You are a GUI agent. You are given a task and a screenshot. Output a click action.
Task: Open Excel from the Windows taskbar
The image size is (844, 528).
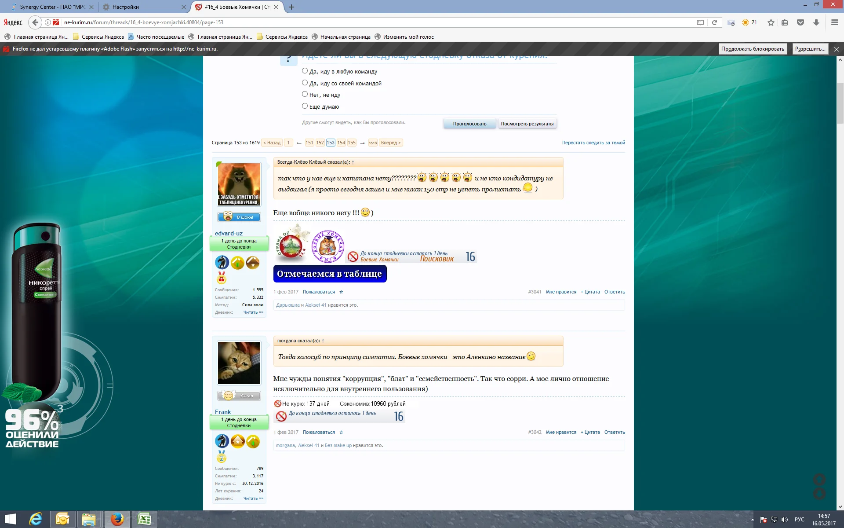(144, 519)
